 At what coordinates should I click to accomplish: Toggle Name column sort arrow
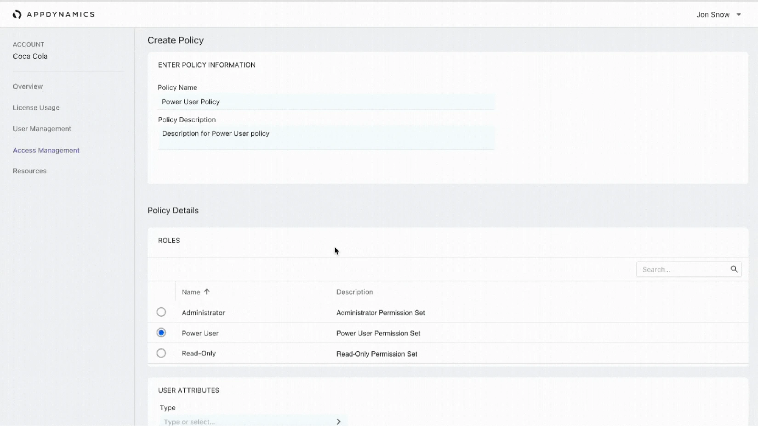click(207, 292)
